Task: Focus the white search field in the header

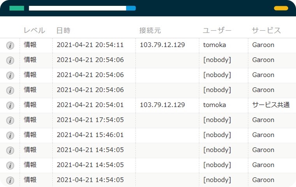Action: tap(78, 8)
